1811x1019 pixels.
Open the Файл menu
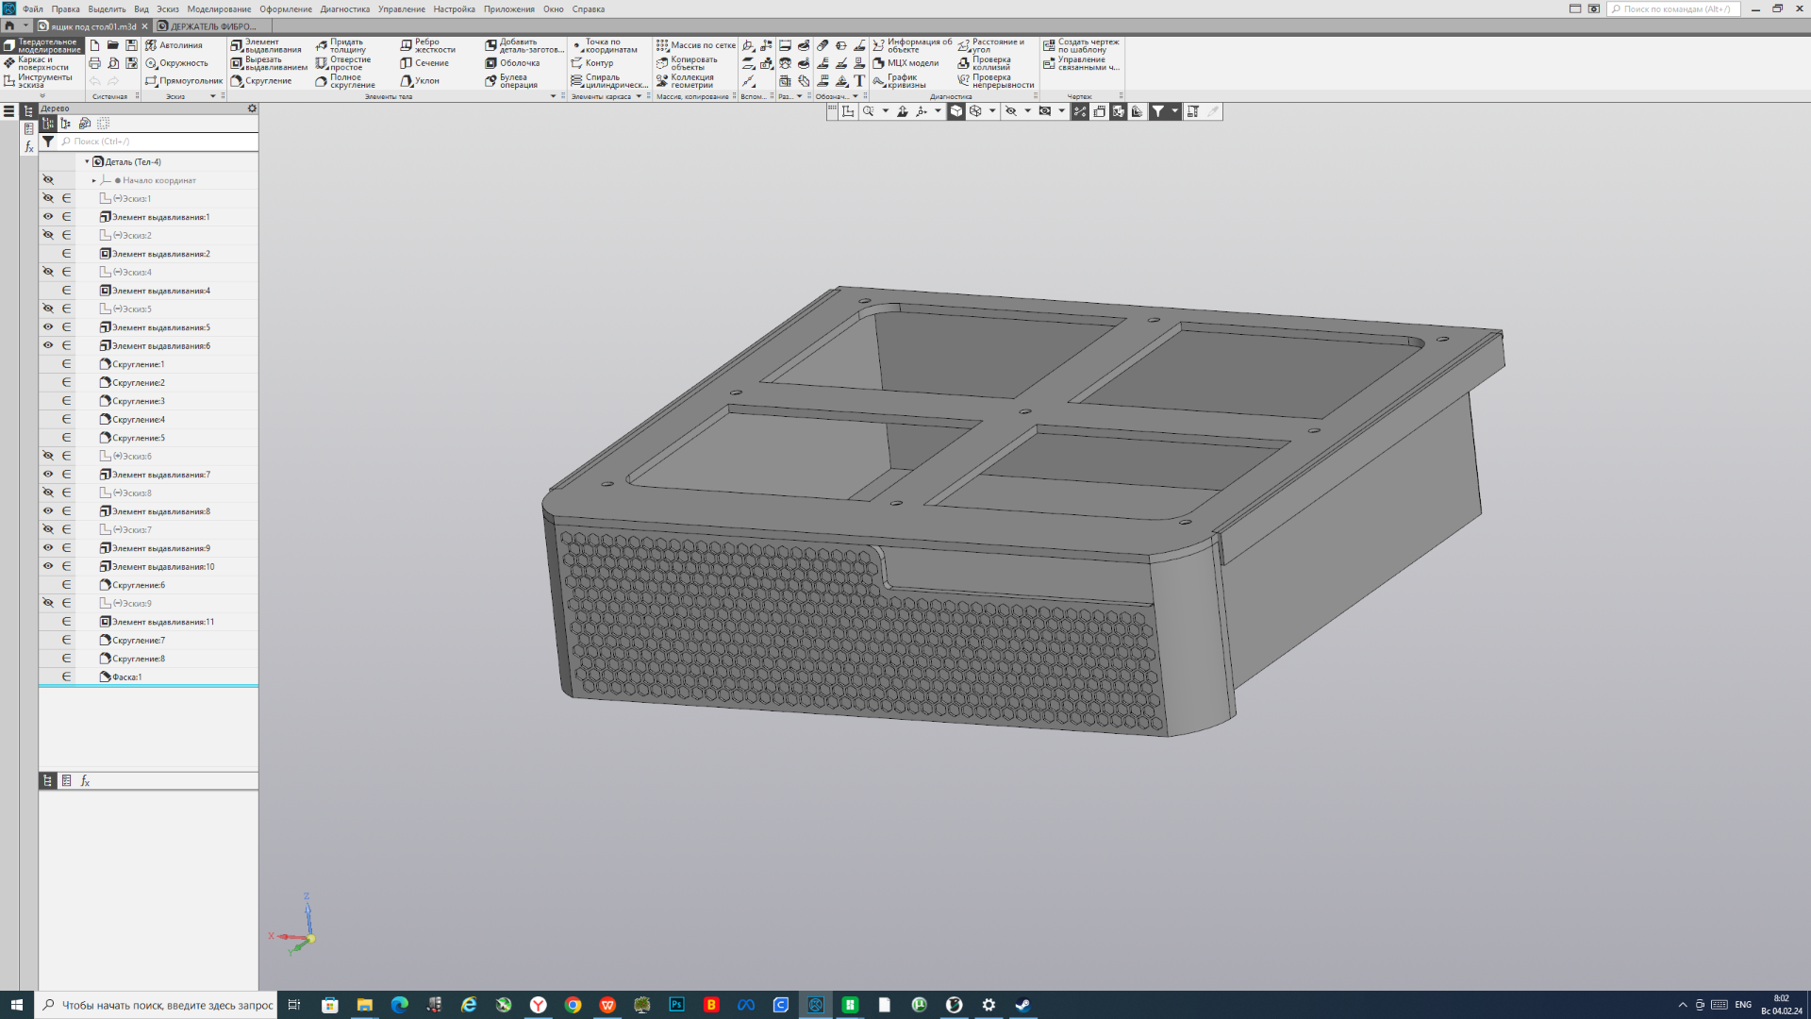pyautogui.click(x=33, y=9)
